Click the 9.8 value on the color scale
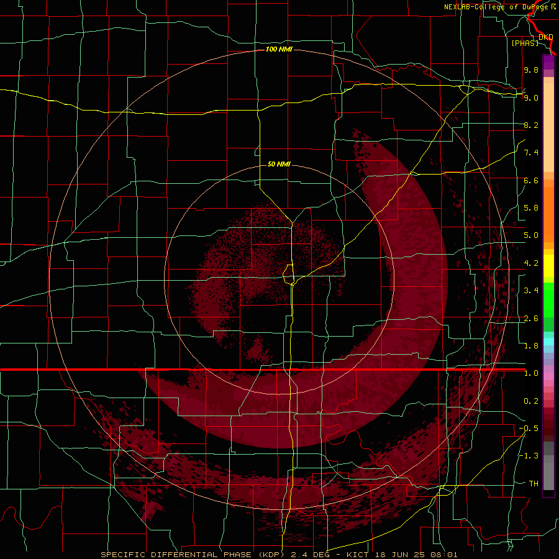Image resolution: width=559 pixels, height=559 pixels. (531, 70)
